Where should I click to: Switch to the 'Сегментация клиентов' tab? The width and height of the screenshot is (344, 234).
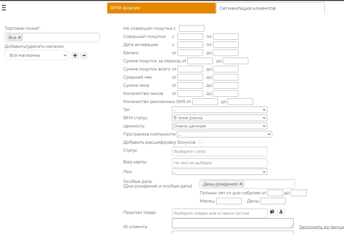click(270, 8)
